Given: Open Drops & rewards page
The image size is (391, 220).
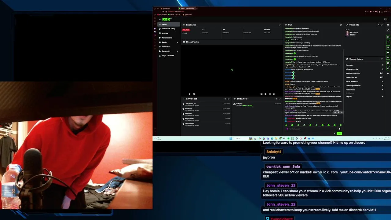Looking at the screenshot, I should point(168,56).
